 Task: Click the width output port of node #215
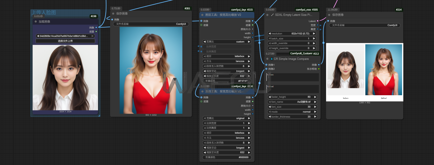(253, 33)
